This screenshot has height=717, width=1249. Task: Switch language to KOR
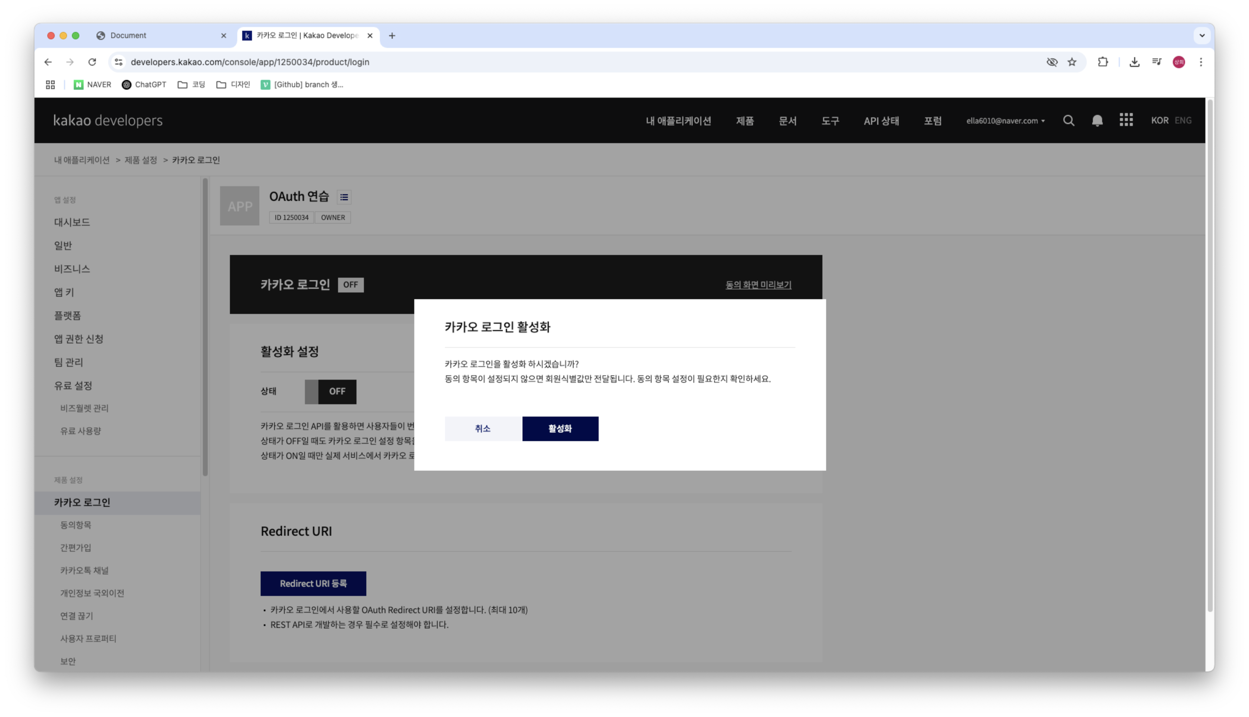click(1159, 121)
